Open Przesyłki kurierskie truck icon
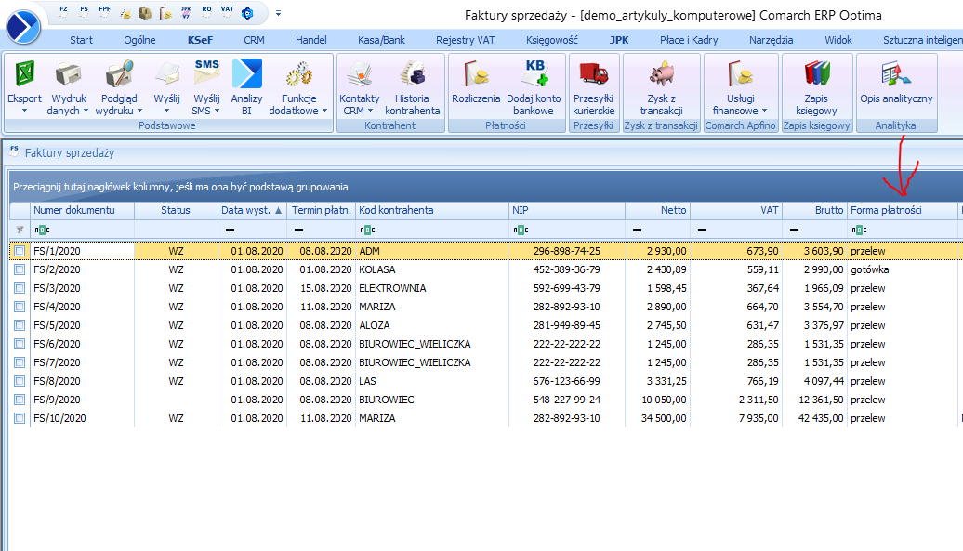This screenshot has width=963, height=551. [x=593, y=73]
